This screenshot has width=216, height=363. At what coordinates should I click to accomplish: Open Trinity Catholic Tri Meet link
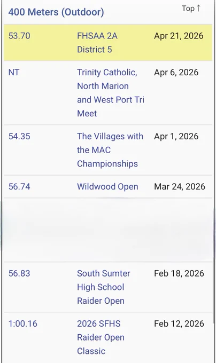111,93
